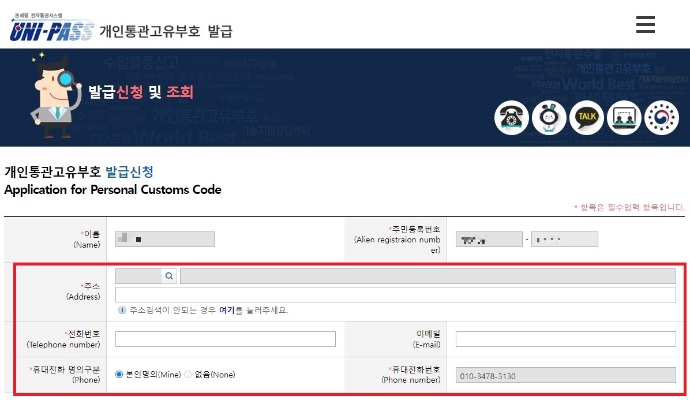Image resolution: width=690 pixels, height=400 pixels.
Task: Open the address search magnifier
Action: (x=169, y=276)
